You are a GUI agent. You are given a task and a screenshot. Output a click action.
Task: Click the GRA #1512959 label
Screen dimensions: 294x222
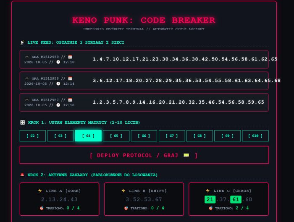point(45,57)
